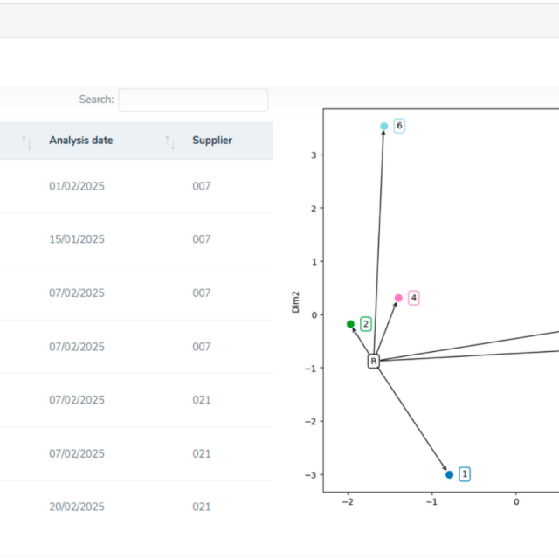Screen dimensions: 559x559
Task: Click the sort arrows right of Analysis date
Action: click(x=170, y=141)
